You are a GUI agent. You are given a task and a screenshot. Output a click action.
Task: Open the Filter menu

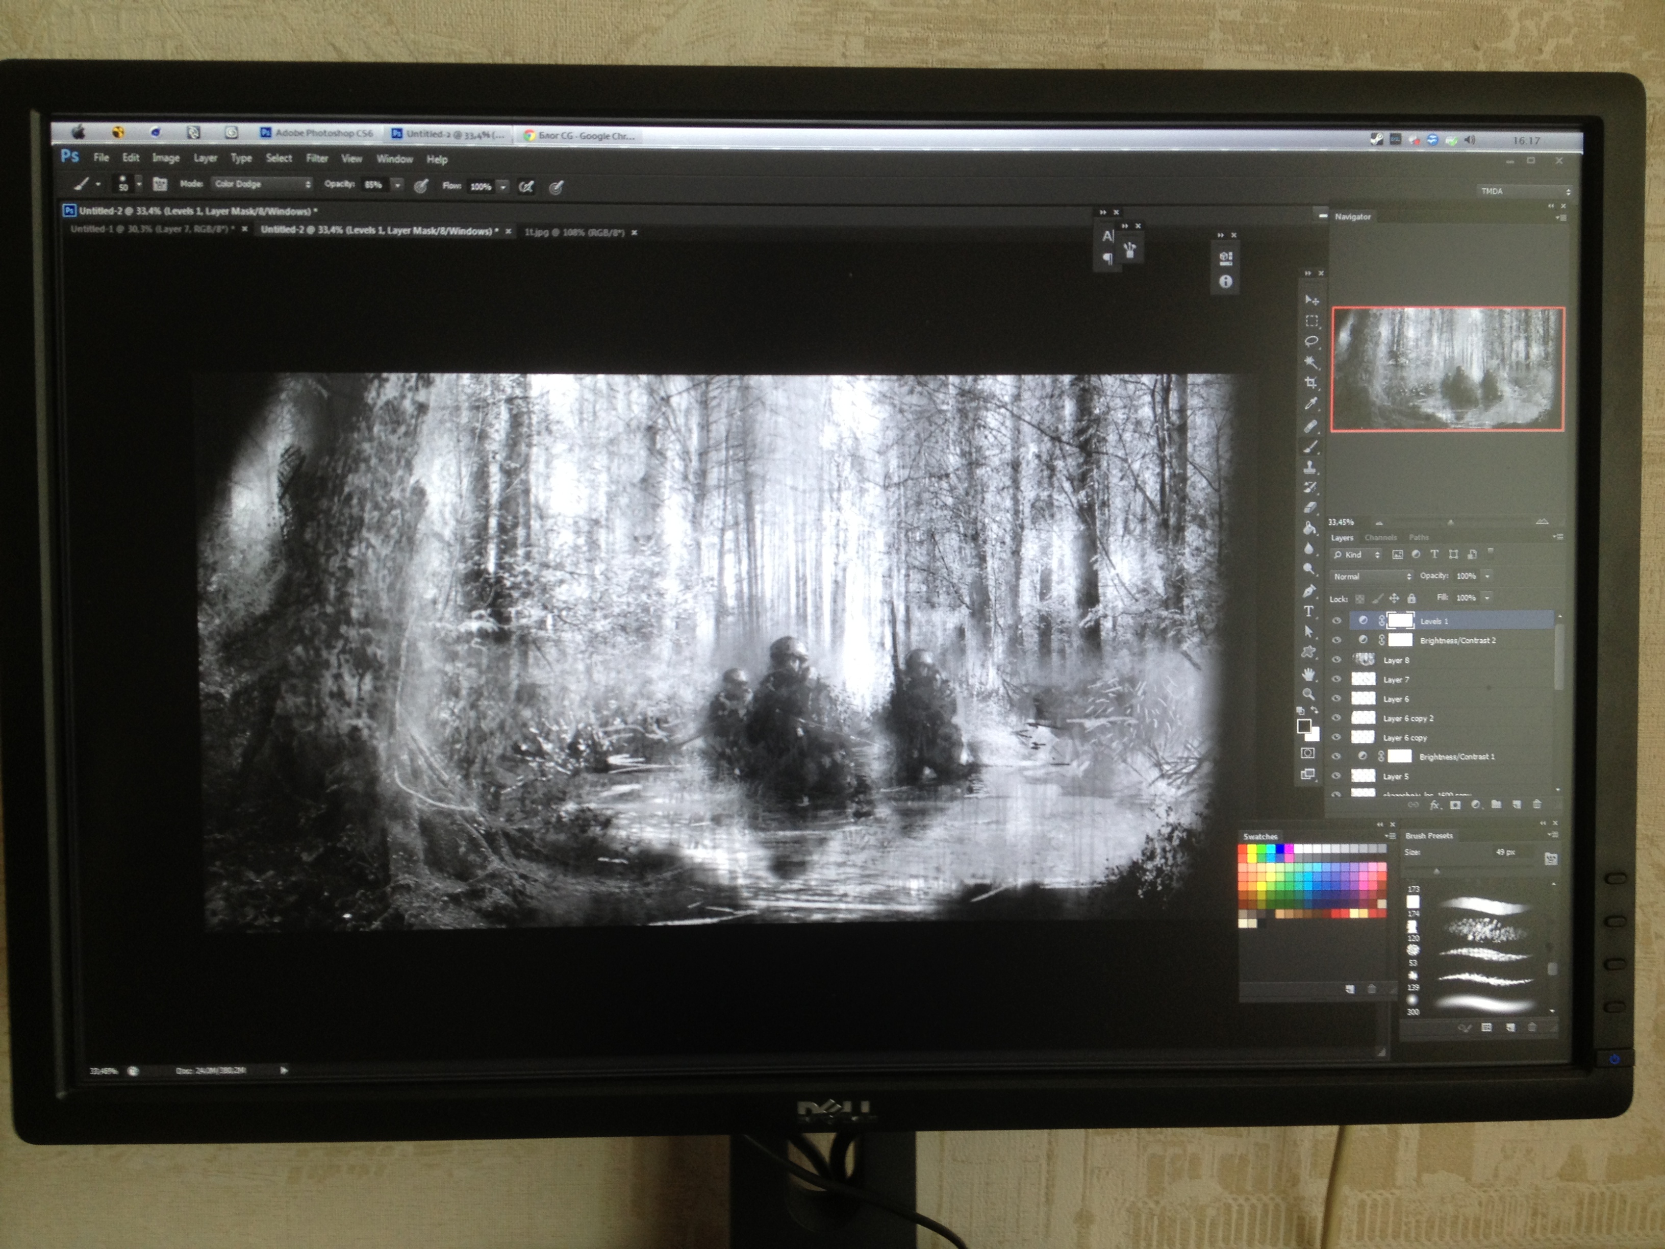(x=317, y=158)
